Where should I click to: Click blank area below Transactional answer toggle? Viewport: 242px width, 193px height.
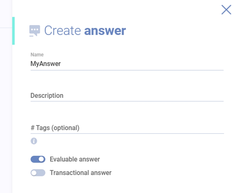click(x=115, y=185)
